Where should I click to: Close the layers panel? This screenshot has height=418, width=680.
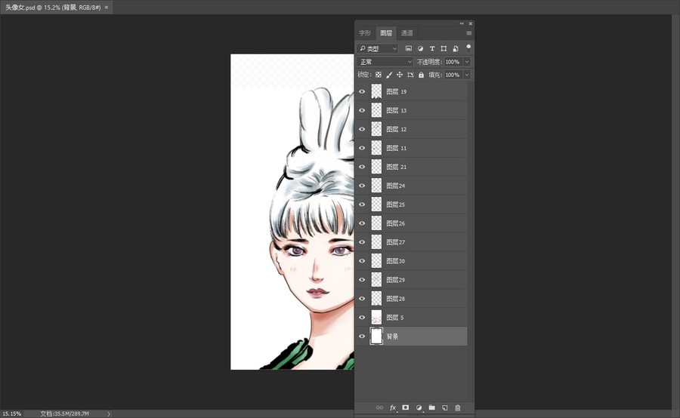tap(471, 23)
